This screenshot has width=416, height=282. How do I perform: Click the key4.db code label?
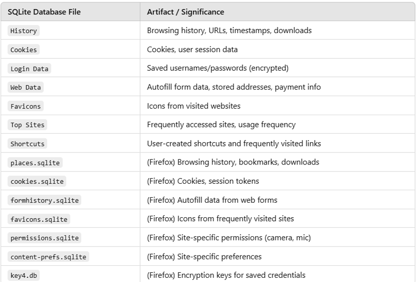tap(23, 275)
